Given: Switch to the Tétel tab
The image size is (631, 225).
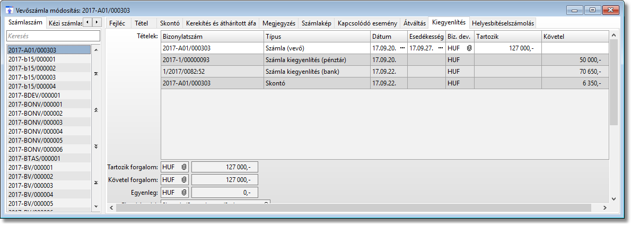Looking at the screenshot, I should (x=142, y=23).
